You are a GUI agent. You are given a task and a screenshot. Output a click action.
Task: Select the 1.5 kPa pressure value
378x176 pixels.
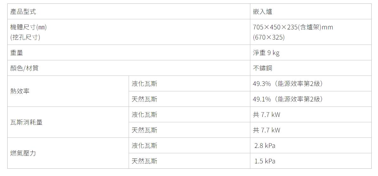[x=265, y=161]
